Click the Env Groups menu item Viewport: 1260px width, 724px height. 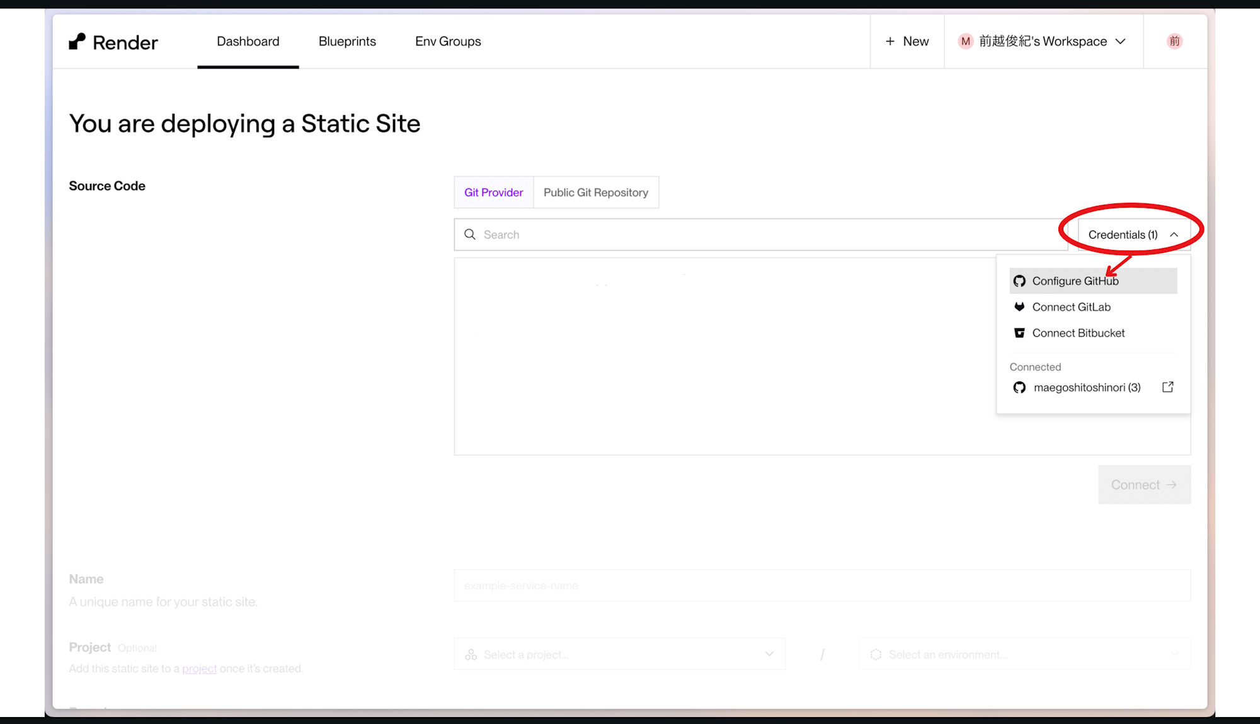[449, 42]
